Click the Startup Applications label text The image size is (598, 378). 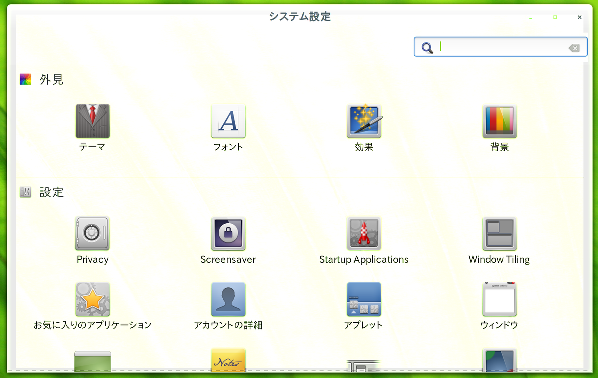tap(364, 260)
